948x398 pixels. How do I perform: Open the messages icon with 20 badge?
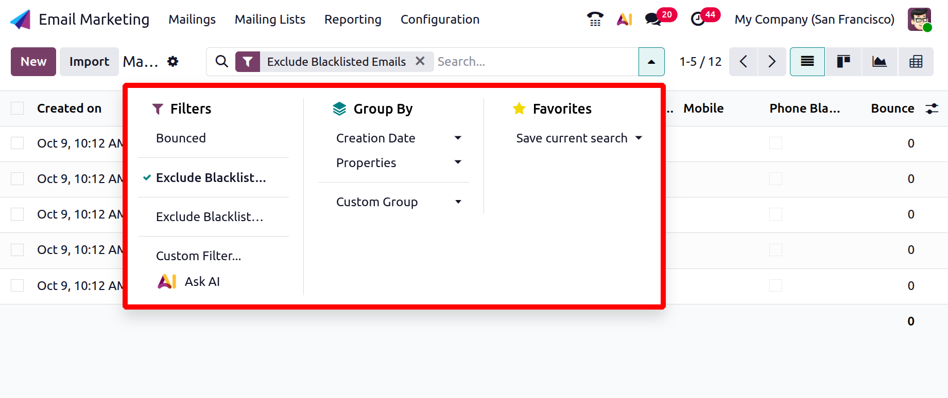click(x=654, y=20)
